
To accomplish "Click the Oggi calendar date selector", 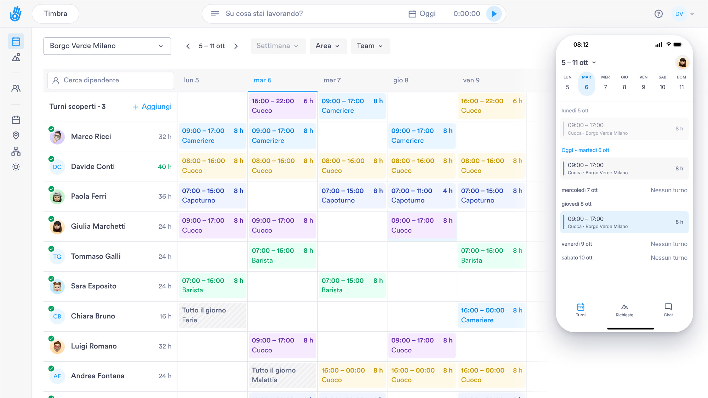I will (422, 14).
